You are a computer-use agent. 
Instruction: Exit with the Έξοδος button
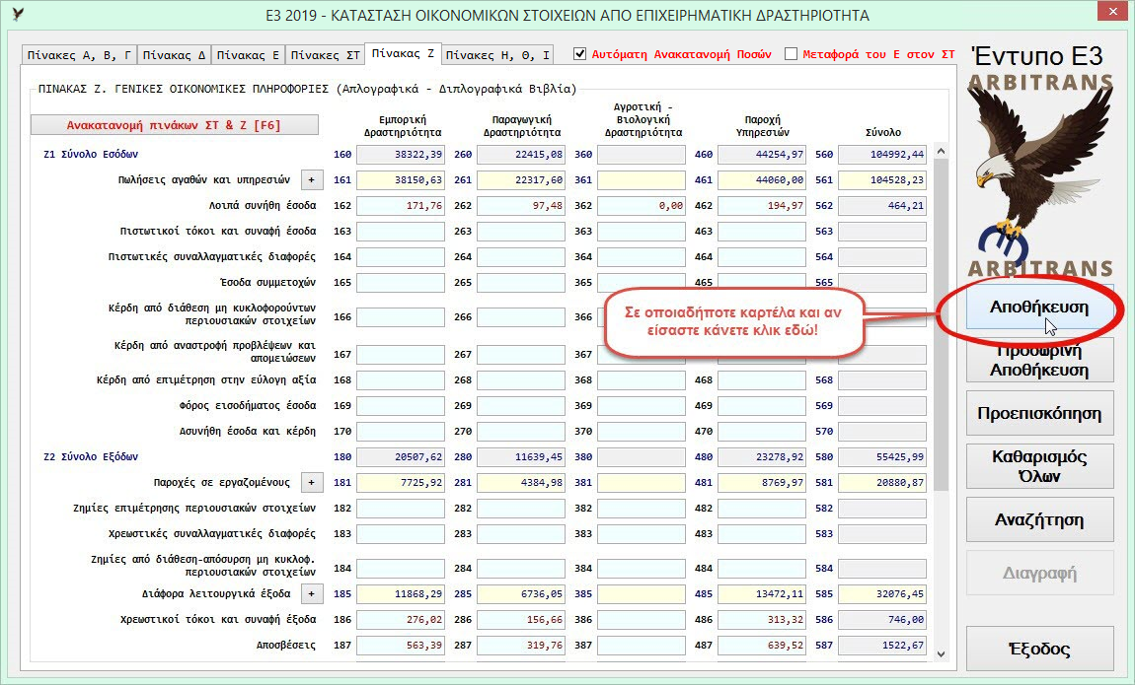click(1039, 649)
